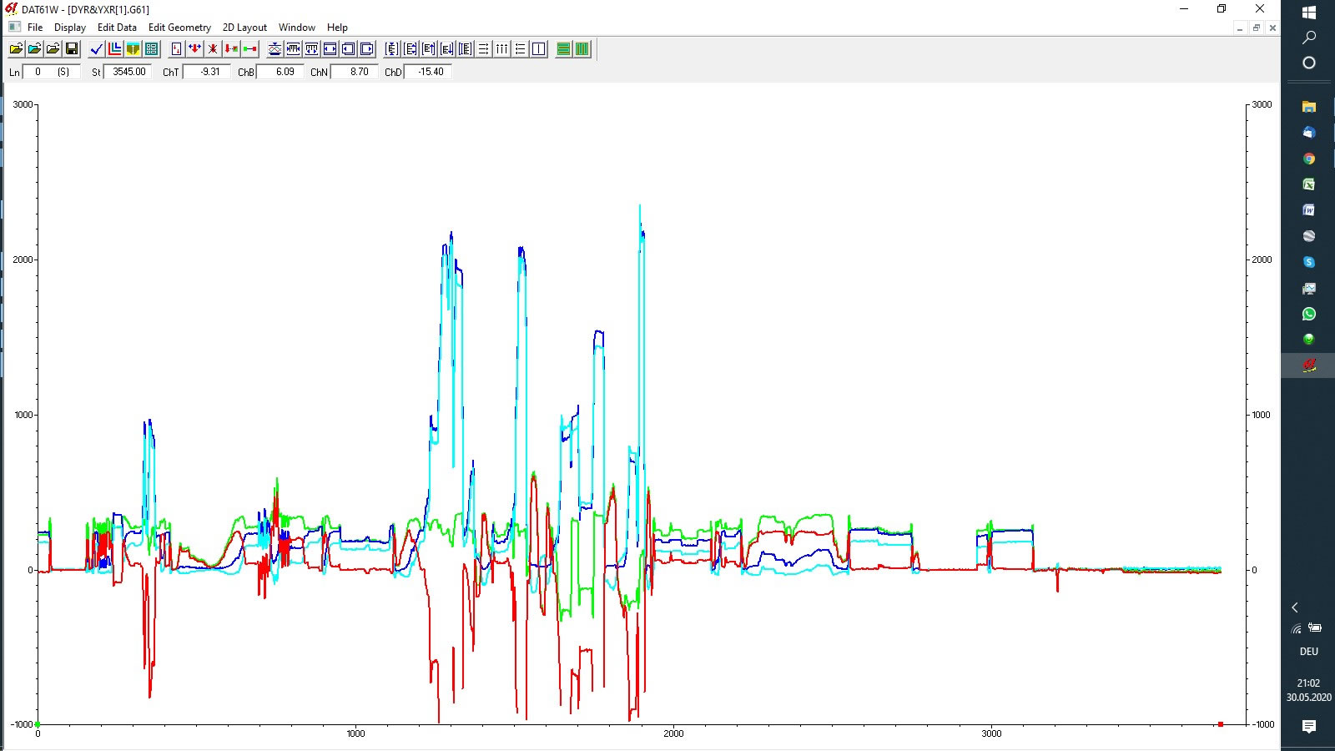Screen dimensions: 1335x751
Task: Open WhatsApp from the taskbar
Action: pyautogui.click(x=1308, y=314)
